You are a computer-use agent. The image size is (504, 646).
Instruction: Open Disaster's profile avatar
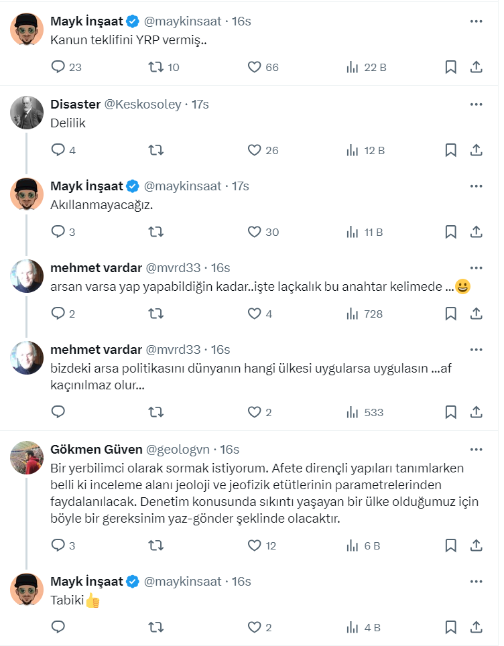(27, 111)
